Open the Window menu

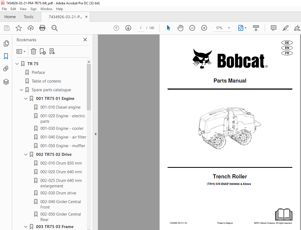pos(46,9)
